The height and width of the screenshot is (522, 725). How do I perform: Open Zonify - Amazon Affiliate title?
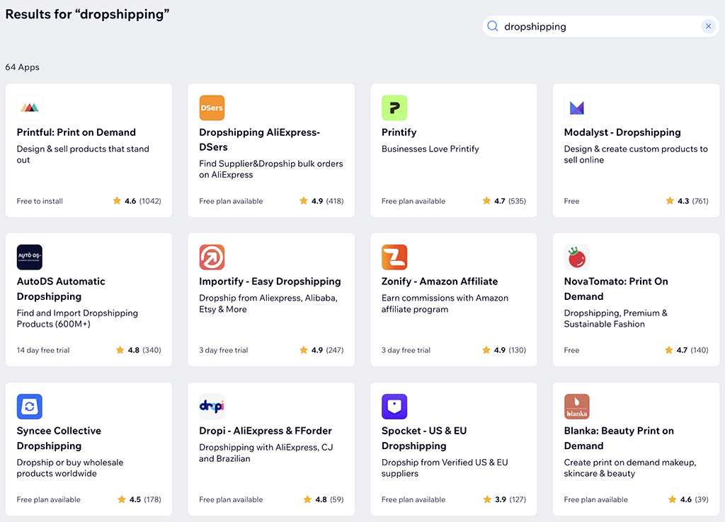[x=440, y=282]
